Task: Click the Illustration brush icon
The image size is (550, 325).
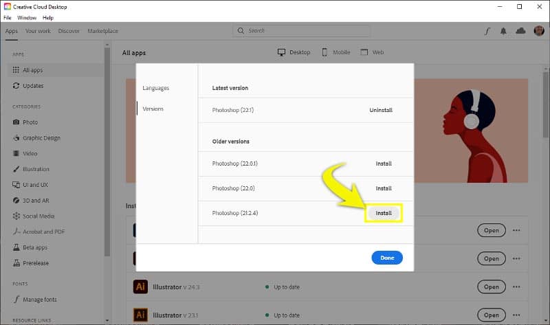Action: pyautogui.click(x=16, y=169)
